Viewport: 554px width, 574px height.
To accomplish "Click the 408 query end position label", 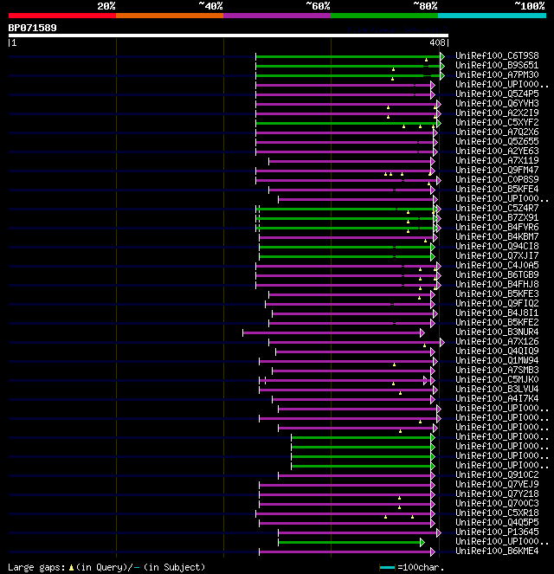I will tap(437, 42).
